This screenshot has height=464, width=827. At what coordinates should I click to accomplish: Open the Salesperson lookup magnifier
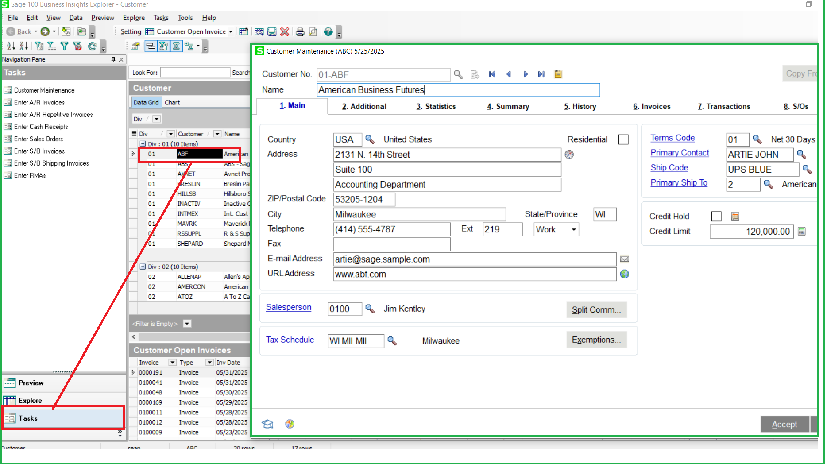click(370, 309)
